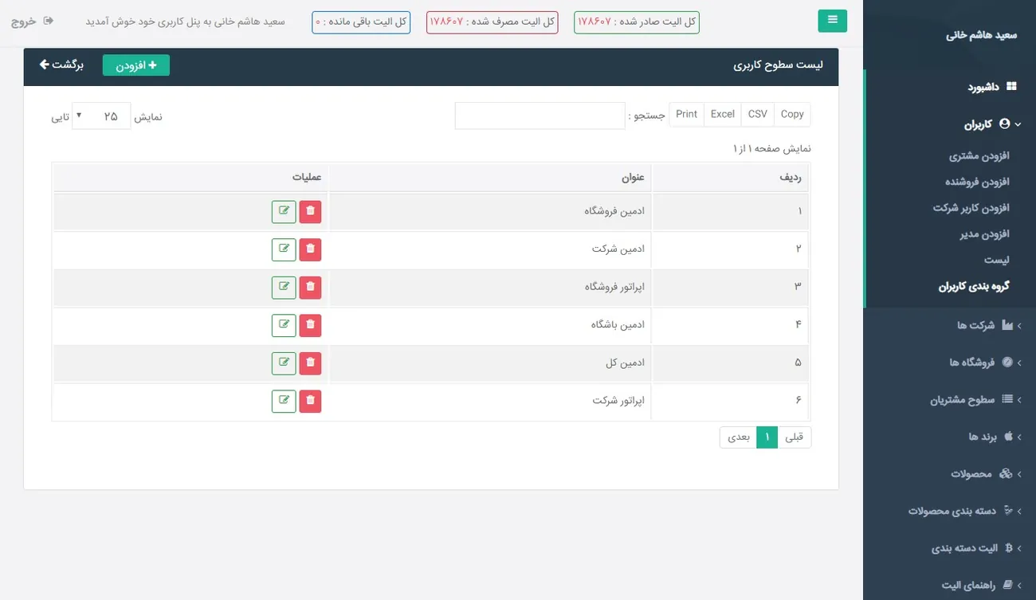Screen dimensions: 1036x600
Task: Click the کل الیت باقی مانده badge
Action: point(361,22)
